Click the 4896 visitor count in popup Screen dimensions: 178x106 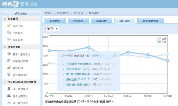coord(95,56)
